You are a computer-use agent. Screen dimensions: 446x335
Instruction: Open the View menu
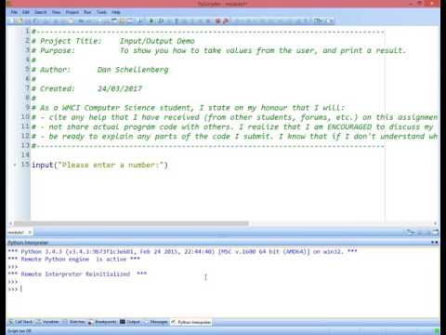(56, 12)
